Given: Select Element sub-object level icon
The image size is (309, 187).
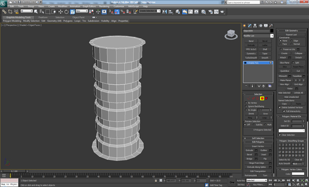Looking at the screenshot, I should [266, 98].
